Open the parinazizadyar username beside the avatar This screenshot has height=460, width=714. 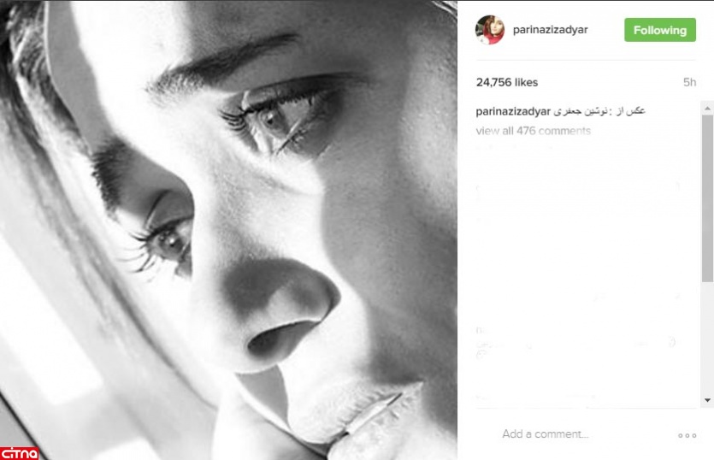click(550, 30)
